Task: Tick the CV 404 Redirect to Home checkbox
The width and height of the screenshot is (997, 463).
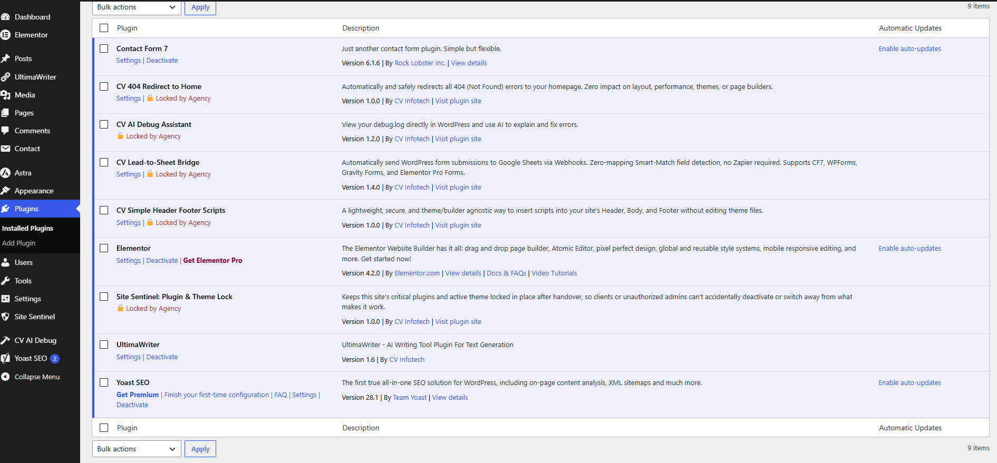Action: point(104,86)
